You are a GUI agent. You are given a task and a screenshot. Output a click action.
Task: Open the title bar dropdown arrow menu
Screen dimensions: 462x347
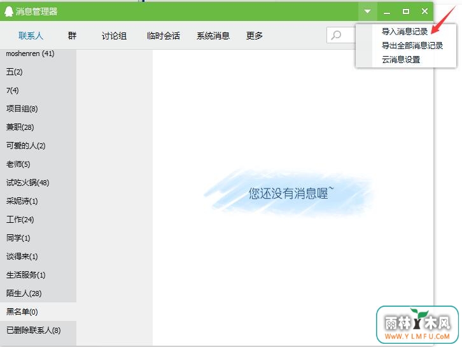click(367, 11)
